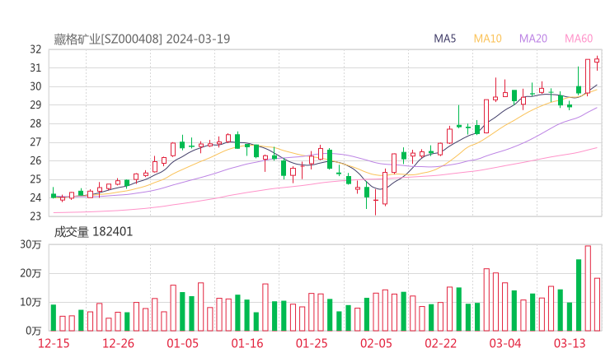The height and width of the screenshot is (362, 610).
Task: Click the 12-26 date axis label
Action: [x=118, y=343]
